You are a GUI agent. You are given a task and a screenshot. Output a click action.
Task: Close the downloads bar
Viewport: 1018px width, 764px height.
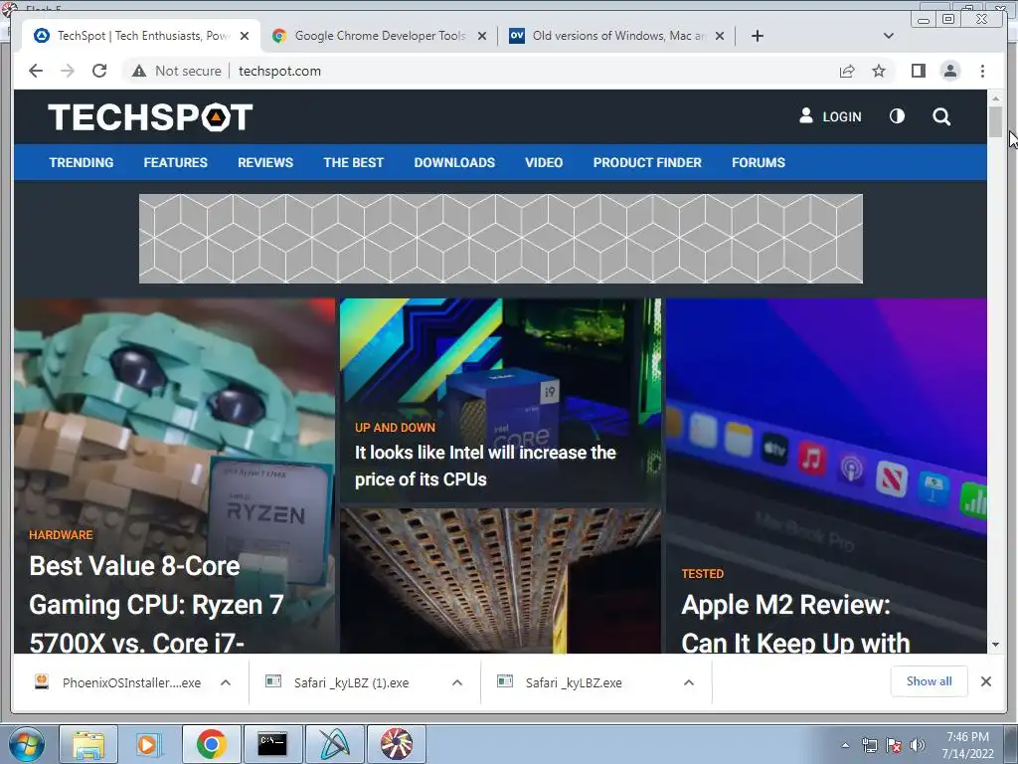click(x=985, y=680)
